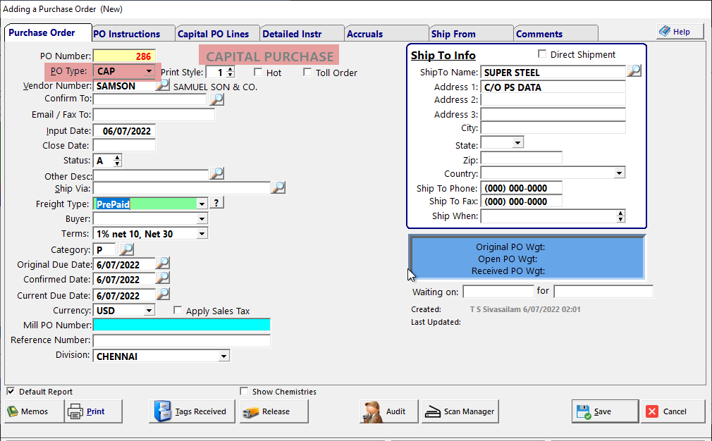Focus the Waiting on field

click(x=498, y=291)
